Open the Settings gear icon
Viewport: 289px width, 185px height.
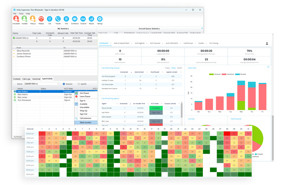click(x=100, y=19)
